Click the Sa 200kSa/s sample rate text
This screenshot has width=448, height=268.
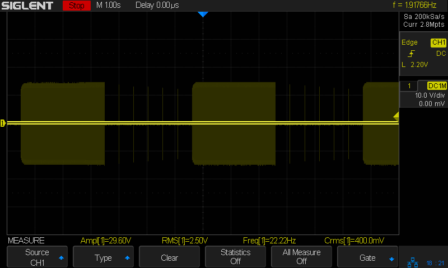tap(424, 17)
